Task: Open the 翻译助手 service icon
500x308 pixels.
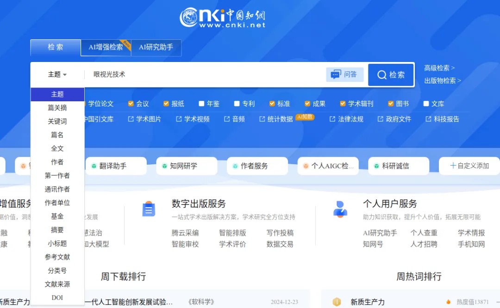Action: coord(94,166)
